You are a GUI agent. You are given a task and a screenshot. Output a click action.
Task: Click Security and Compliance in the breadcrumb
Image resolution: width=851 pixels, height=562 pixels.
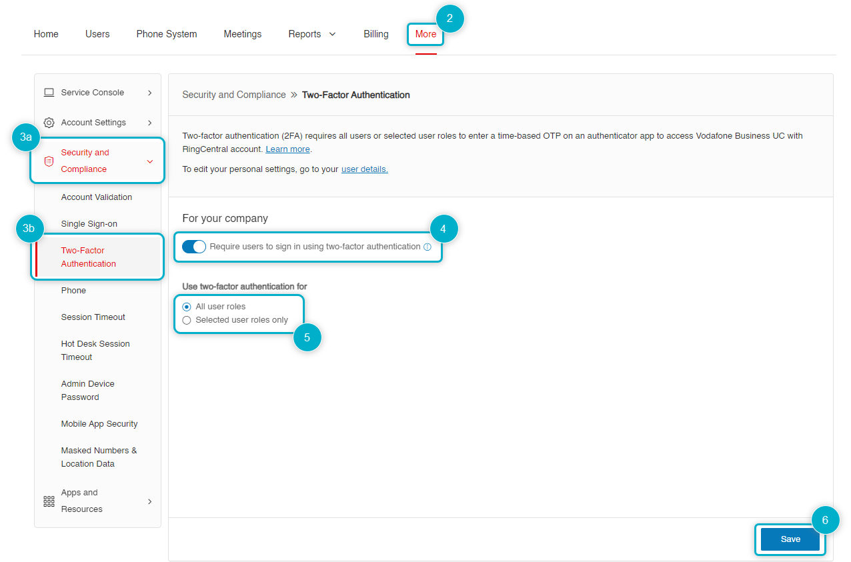coord(234,95)
